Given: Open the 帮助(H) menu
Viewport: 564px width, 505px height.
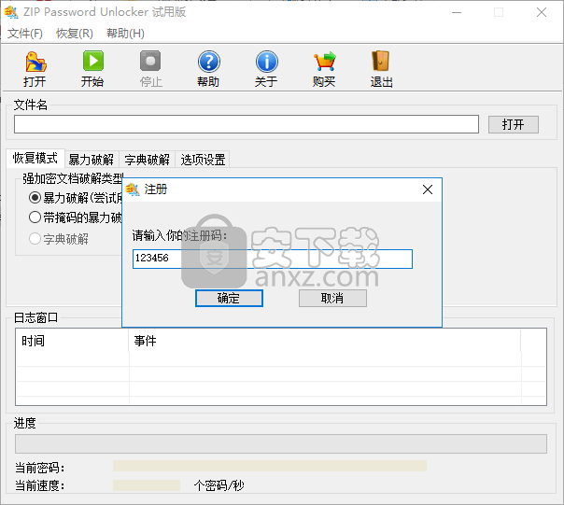Looking at the screenshot, I should point(125,34).
